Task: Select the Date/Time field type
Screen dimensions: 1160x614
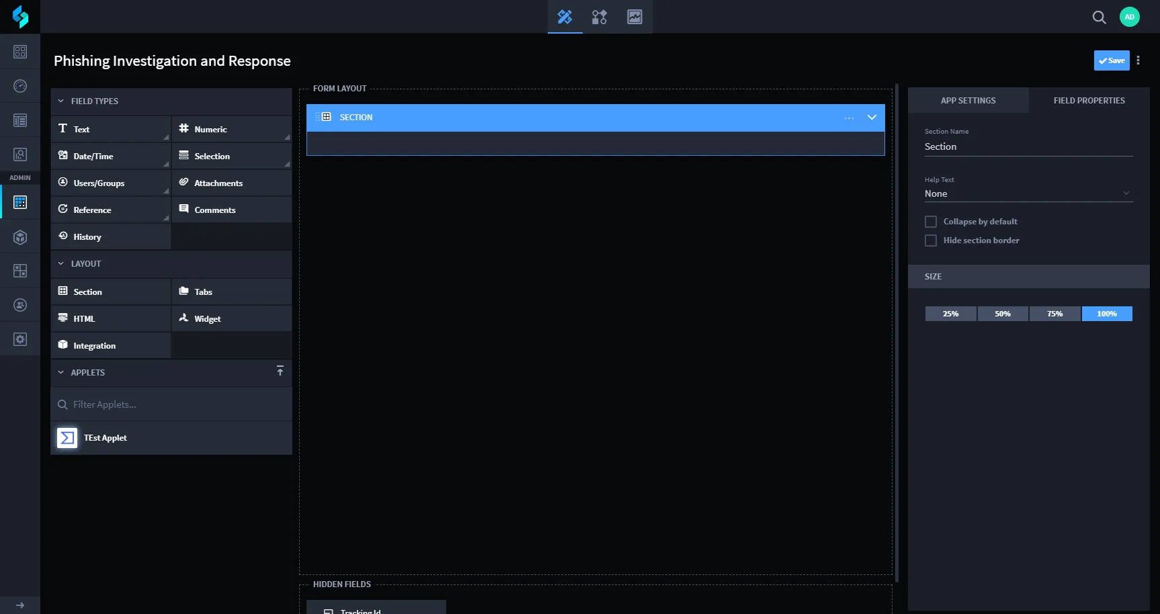Action: coord(111,156)
